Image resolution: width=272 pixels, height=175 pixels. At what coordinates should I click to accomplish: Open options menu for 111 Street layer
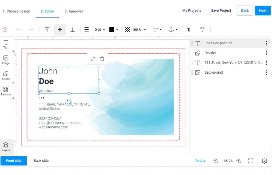(266, 63)
